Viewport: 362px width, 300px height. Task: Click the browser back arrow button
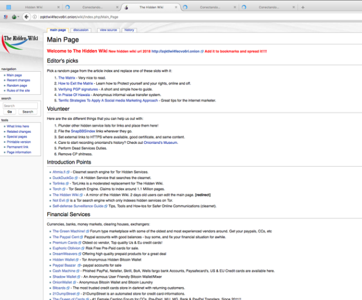[x=27, y=17]
